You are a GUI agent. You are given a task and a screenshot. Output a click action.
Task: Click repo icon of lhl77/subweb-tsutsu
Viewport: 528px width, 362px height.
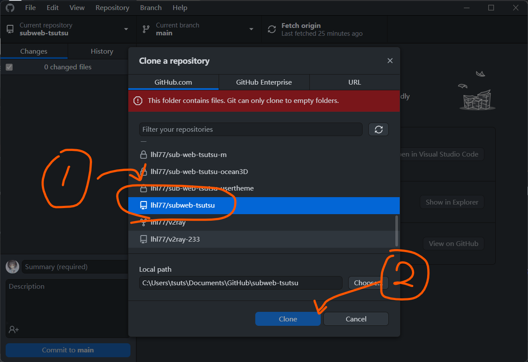(x=143, y=205)
